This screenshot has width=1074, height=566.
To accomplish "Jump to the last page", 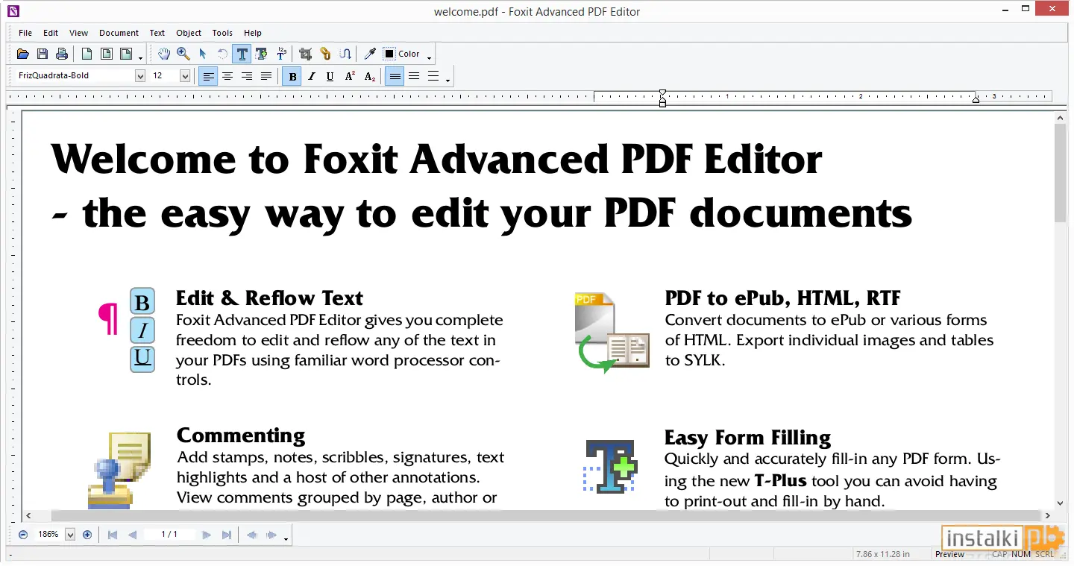I will pos(226,535).
